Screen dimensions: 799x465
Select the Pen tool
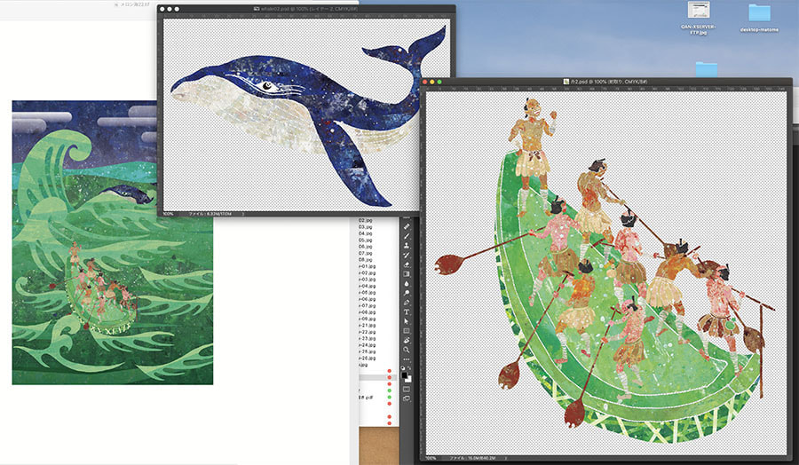(407, 303)
